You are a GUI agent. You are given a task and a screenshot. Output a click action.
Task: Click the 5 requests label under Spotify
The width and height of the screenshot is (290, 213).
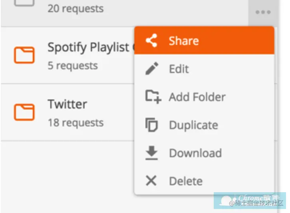click(73, 66)
